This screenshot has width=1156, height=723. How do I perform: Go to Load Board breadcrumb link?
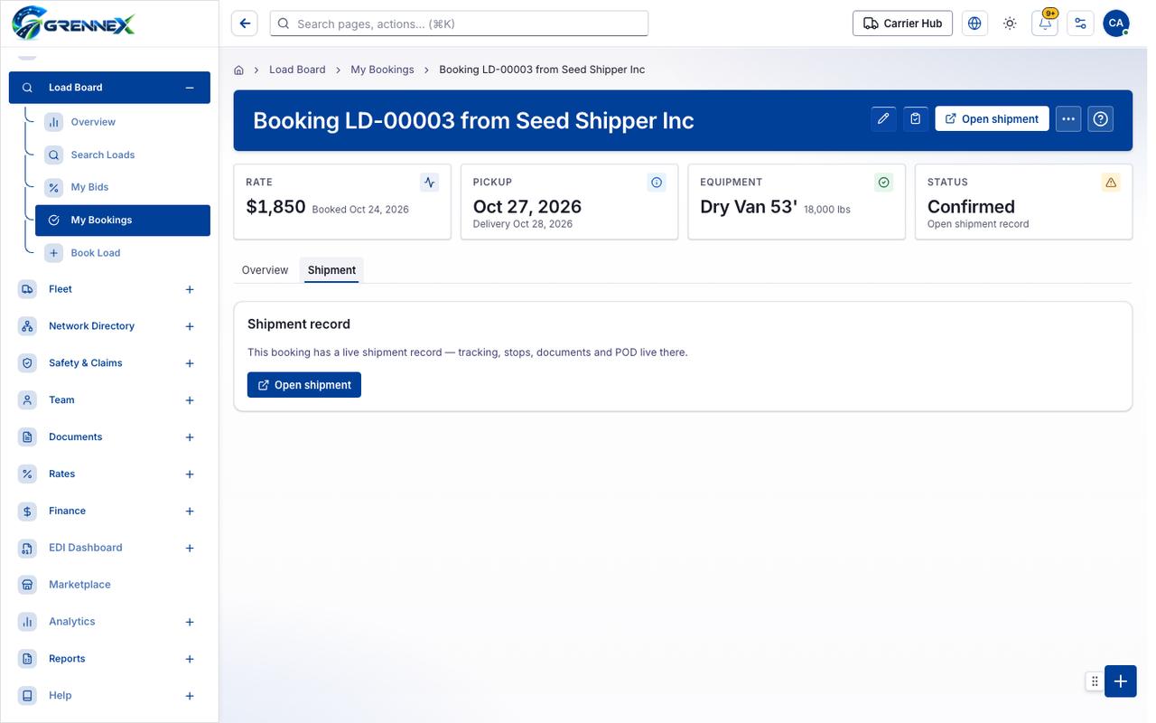point(297,70)
